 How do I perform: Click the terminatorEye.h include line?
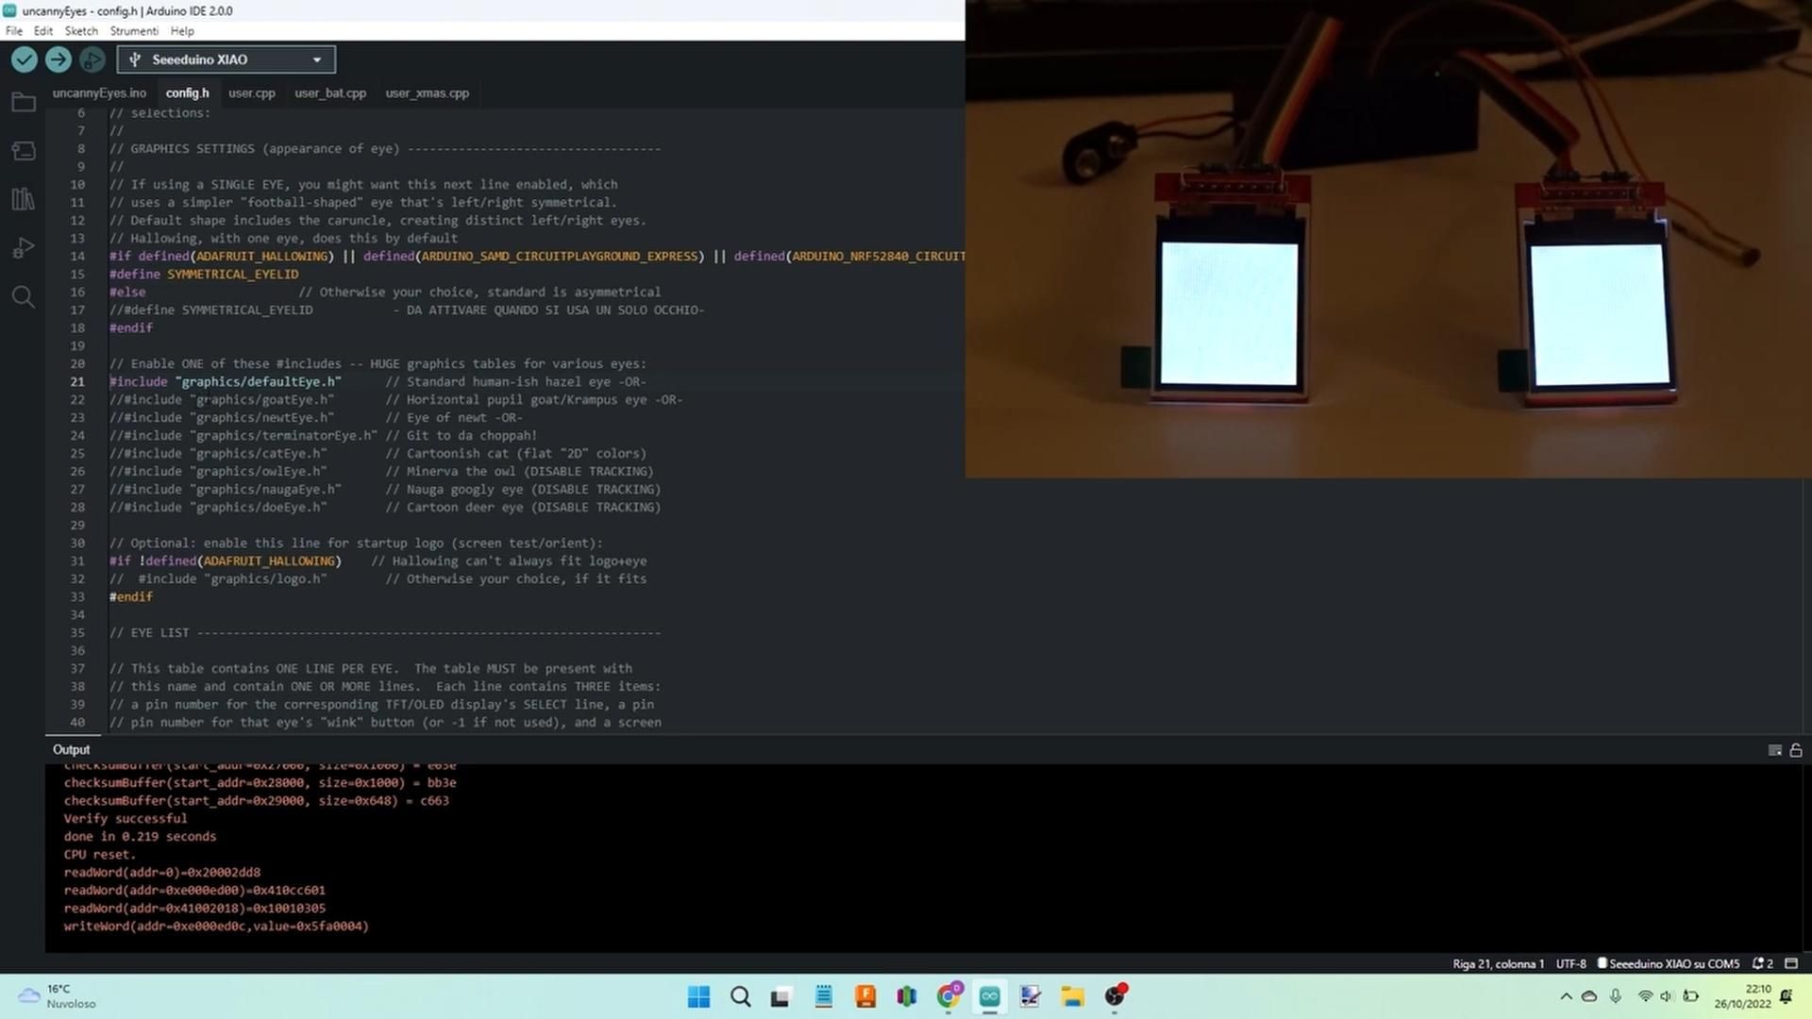click(x=323, y=436)
